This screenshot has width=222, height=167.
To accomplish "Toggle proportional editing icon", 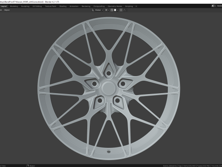I will pyautogui.click(x=121, y=10).
